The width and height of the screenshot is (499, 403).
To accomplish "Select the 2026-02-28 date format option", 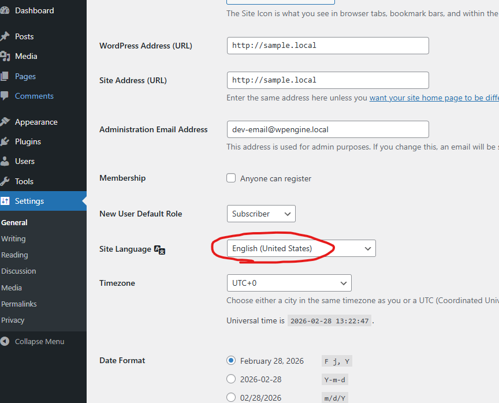I will [231, 379].
